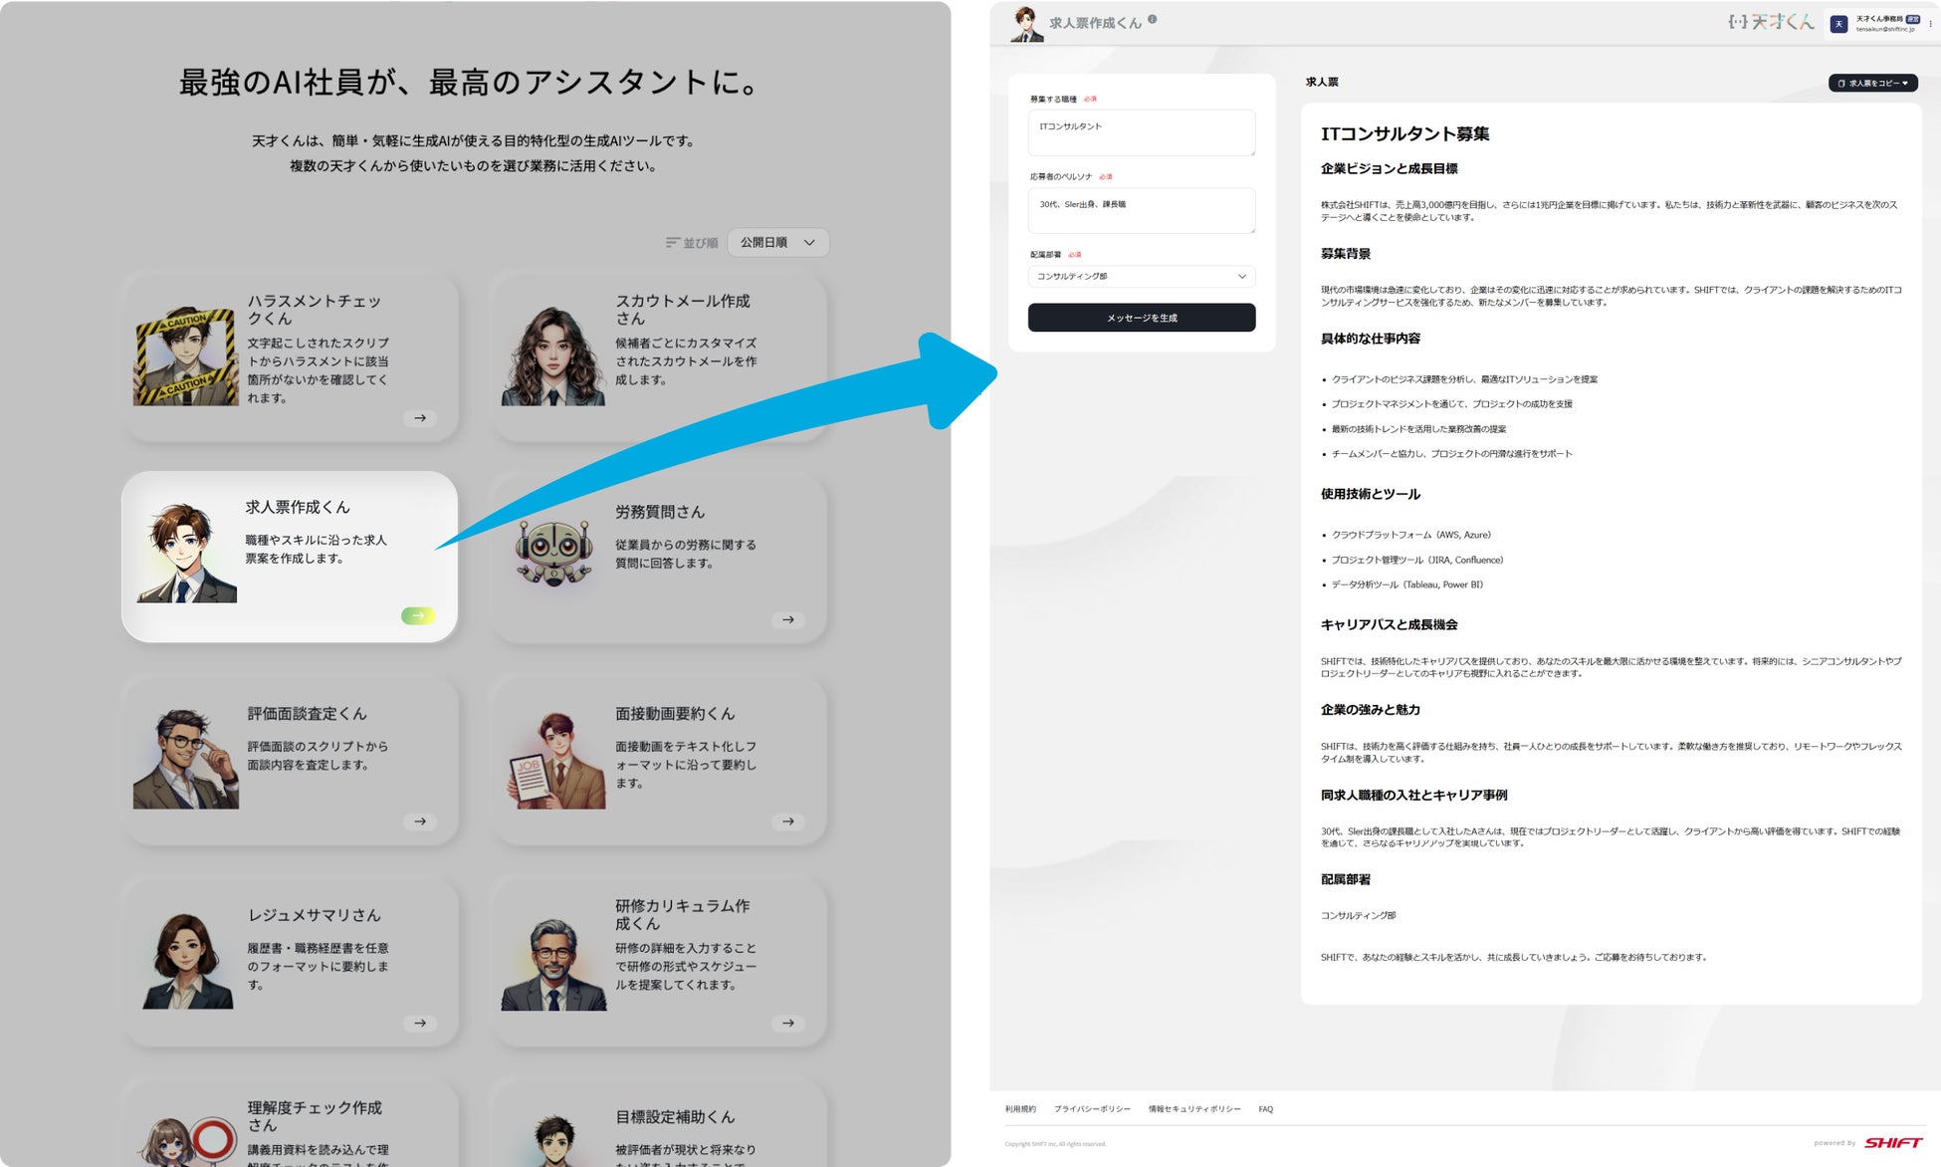
Task: Click the green arrow on 求人票作成くん card
Action: 418,615
